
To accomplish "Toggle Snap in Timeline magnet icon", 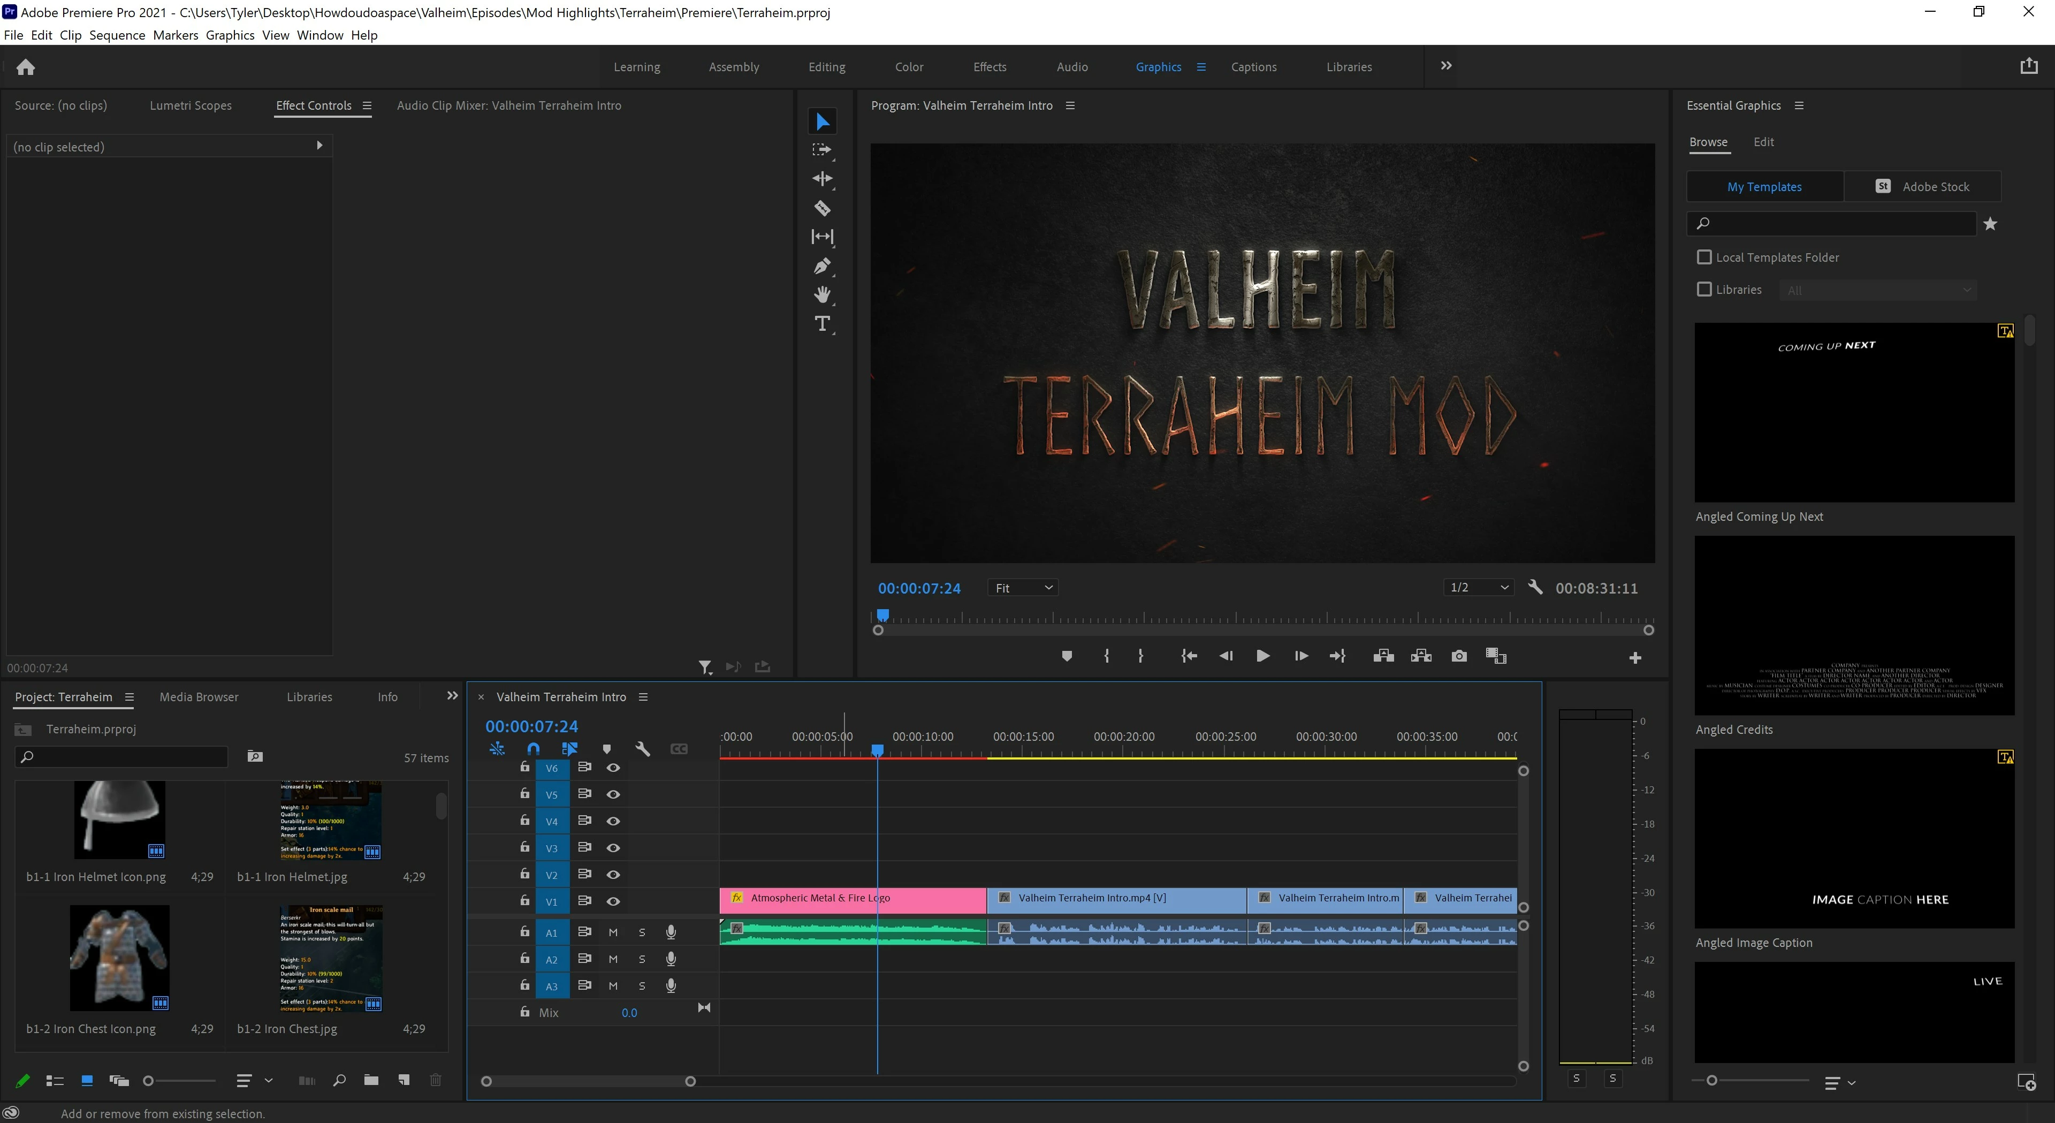I will coord(533,749).
